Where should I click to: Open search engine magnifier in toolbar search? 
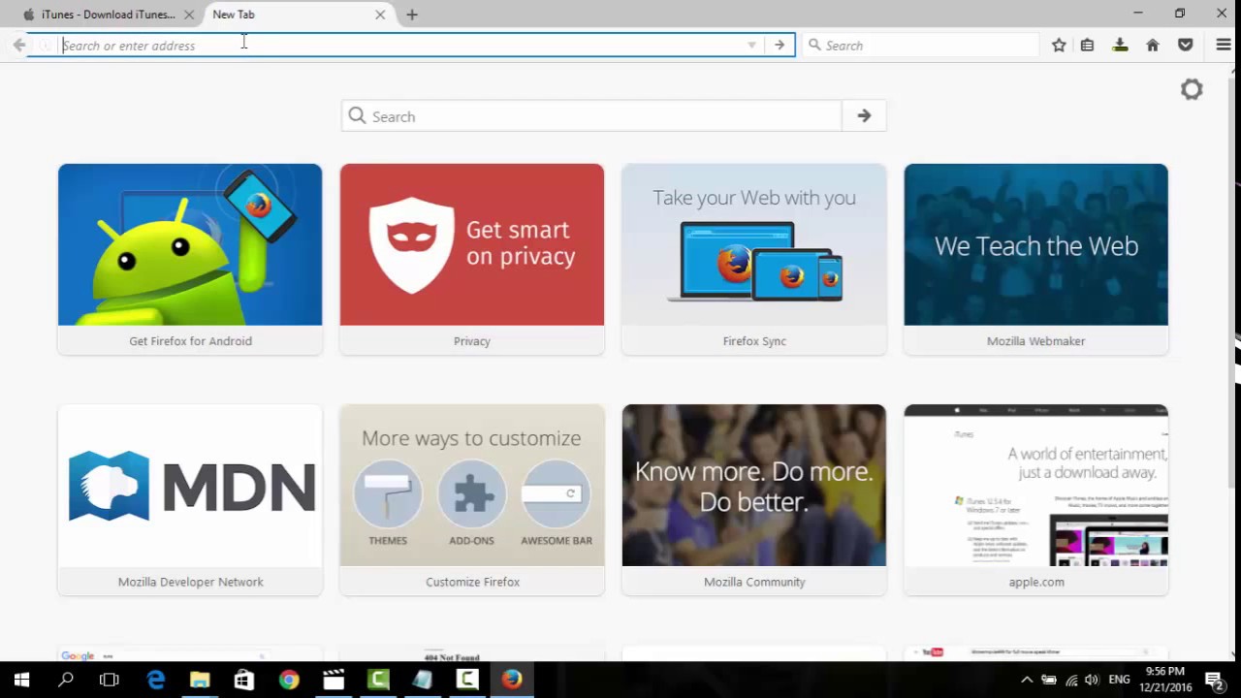pos(814,45)
